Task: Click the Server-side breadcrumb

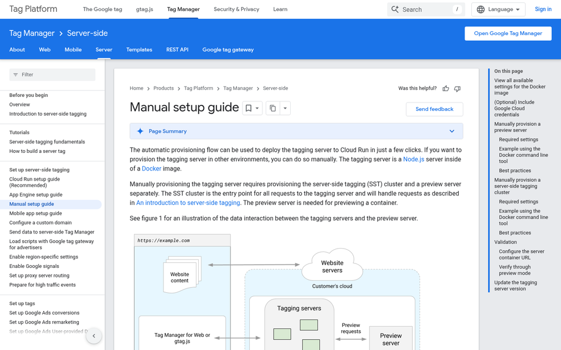Action: coord(275,88)
